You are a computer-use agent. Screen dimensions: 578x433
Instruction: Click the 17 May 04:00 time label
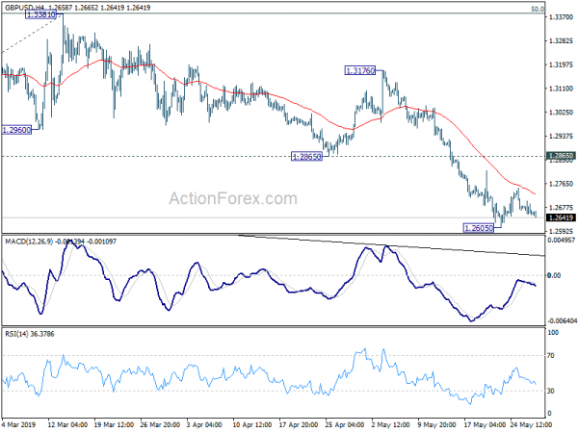pos(484,424)
